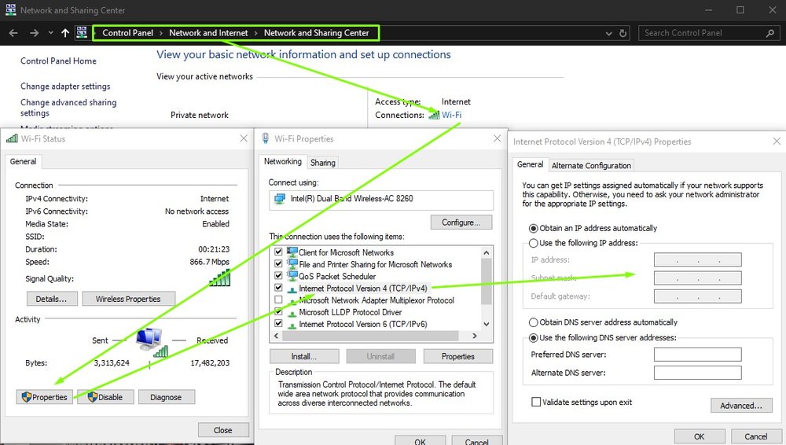Viewport: 786px width, 445px height.
Task: Toggle Microsoft LLDP Protocol Driver checkbox
Action: pos(278,311)
